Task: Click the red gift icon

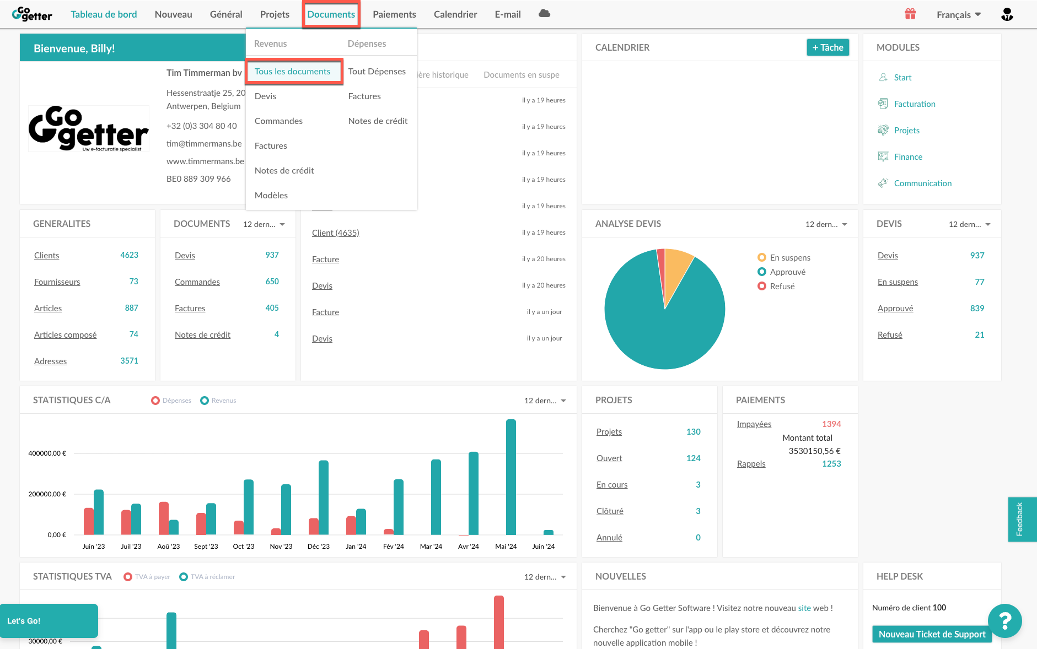Action: click(x=910, y=14)
